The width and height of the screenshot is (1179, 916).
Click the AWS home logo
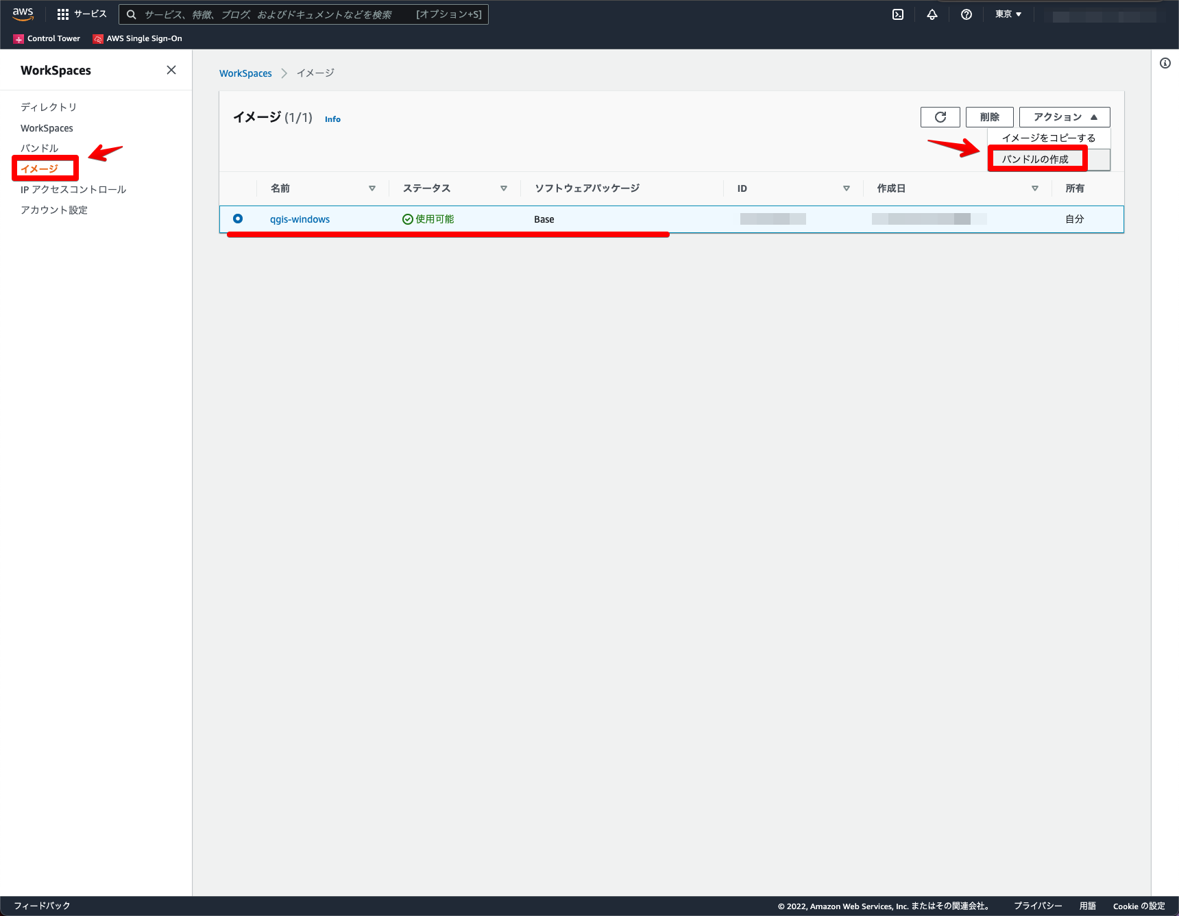(x=23, y=14)
